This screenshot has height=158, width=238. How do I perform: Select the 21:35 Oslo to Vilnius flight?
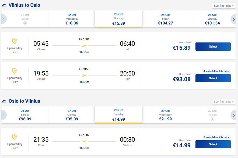(213, 145)
